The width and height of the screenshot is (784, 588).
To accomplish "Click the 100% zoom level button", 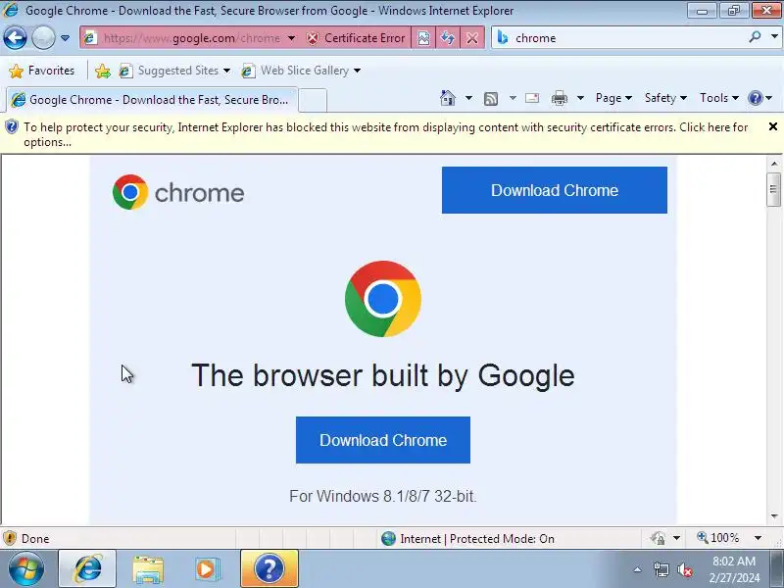I will [718, 538].
